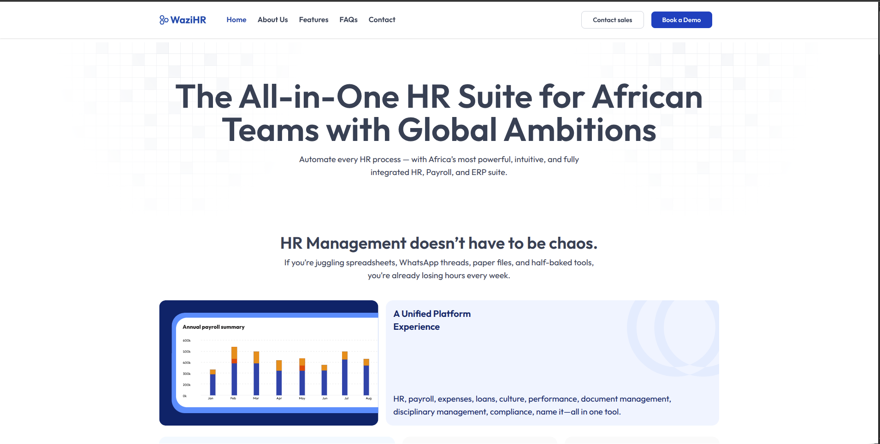
Task: Pick the May bar in payroll chart
Action: [302, 377]
